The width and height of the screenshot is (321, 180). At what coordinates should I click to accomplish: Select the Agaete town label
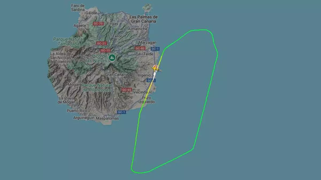pos(80,26)
